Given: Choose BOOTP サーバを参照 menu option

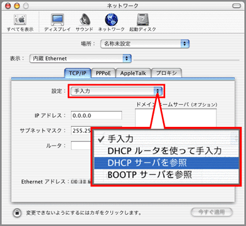Looking at the screenshot, I should pyautogui.click(x=166, y=175).
